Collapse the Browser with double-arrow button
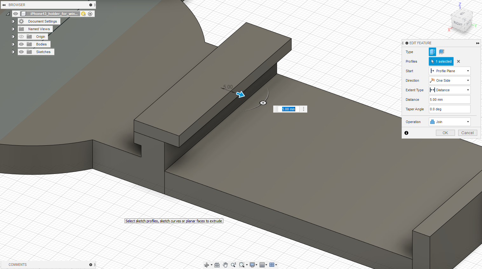The width and height of the screenshot is (482, 269). [x=4, y=5]
